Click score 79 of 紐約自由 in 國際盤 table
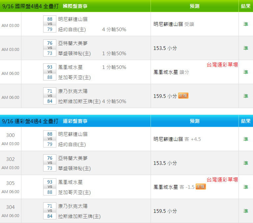The width and height of the screenshot is (253, 223). tap(50, 29)
